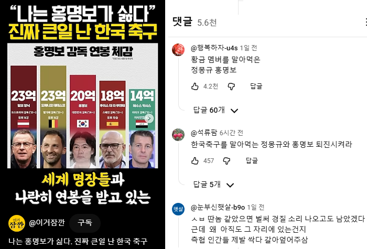Dislike the comment by @행복하자-u4s
Viewport: 367px width, 249px height.
pyautogui.click(x=231, y=86)
